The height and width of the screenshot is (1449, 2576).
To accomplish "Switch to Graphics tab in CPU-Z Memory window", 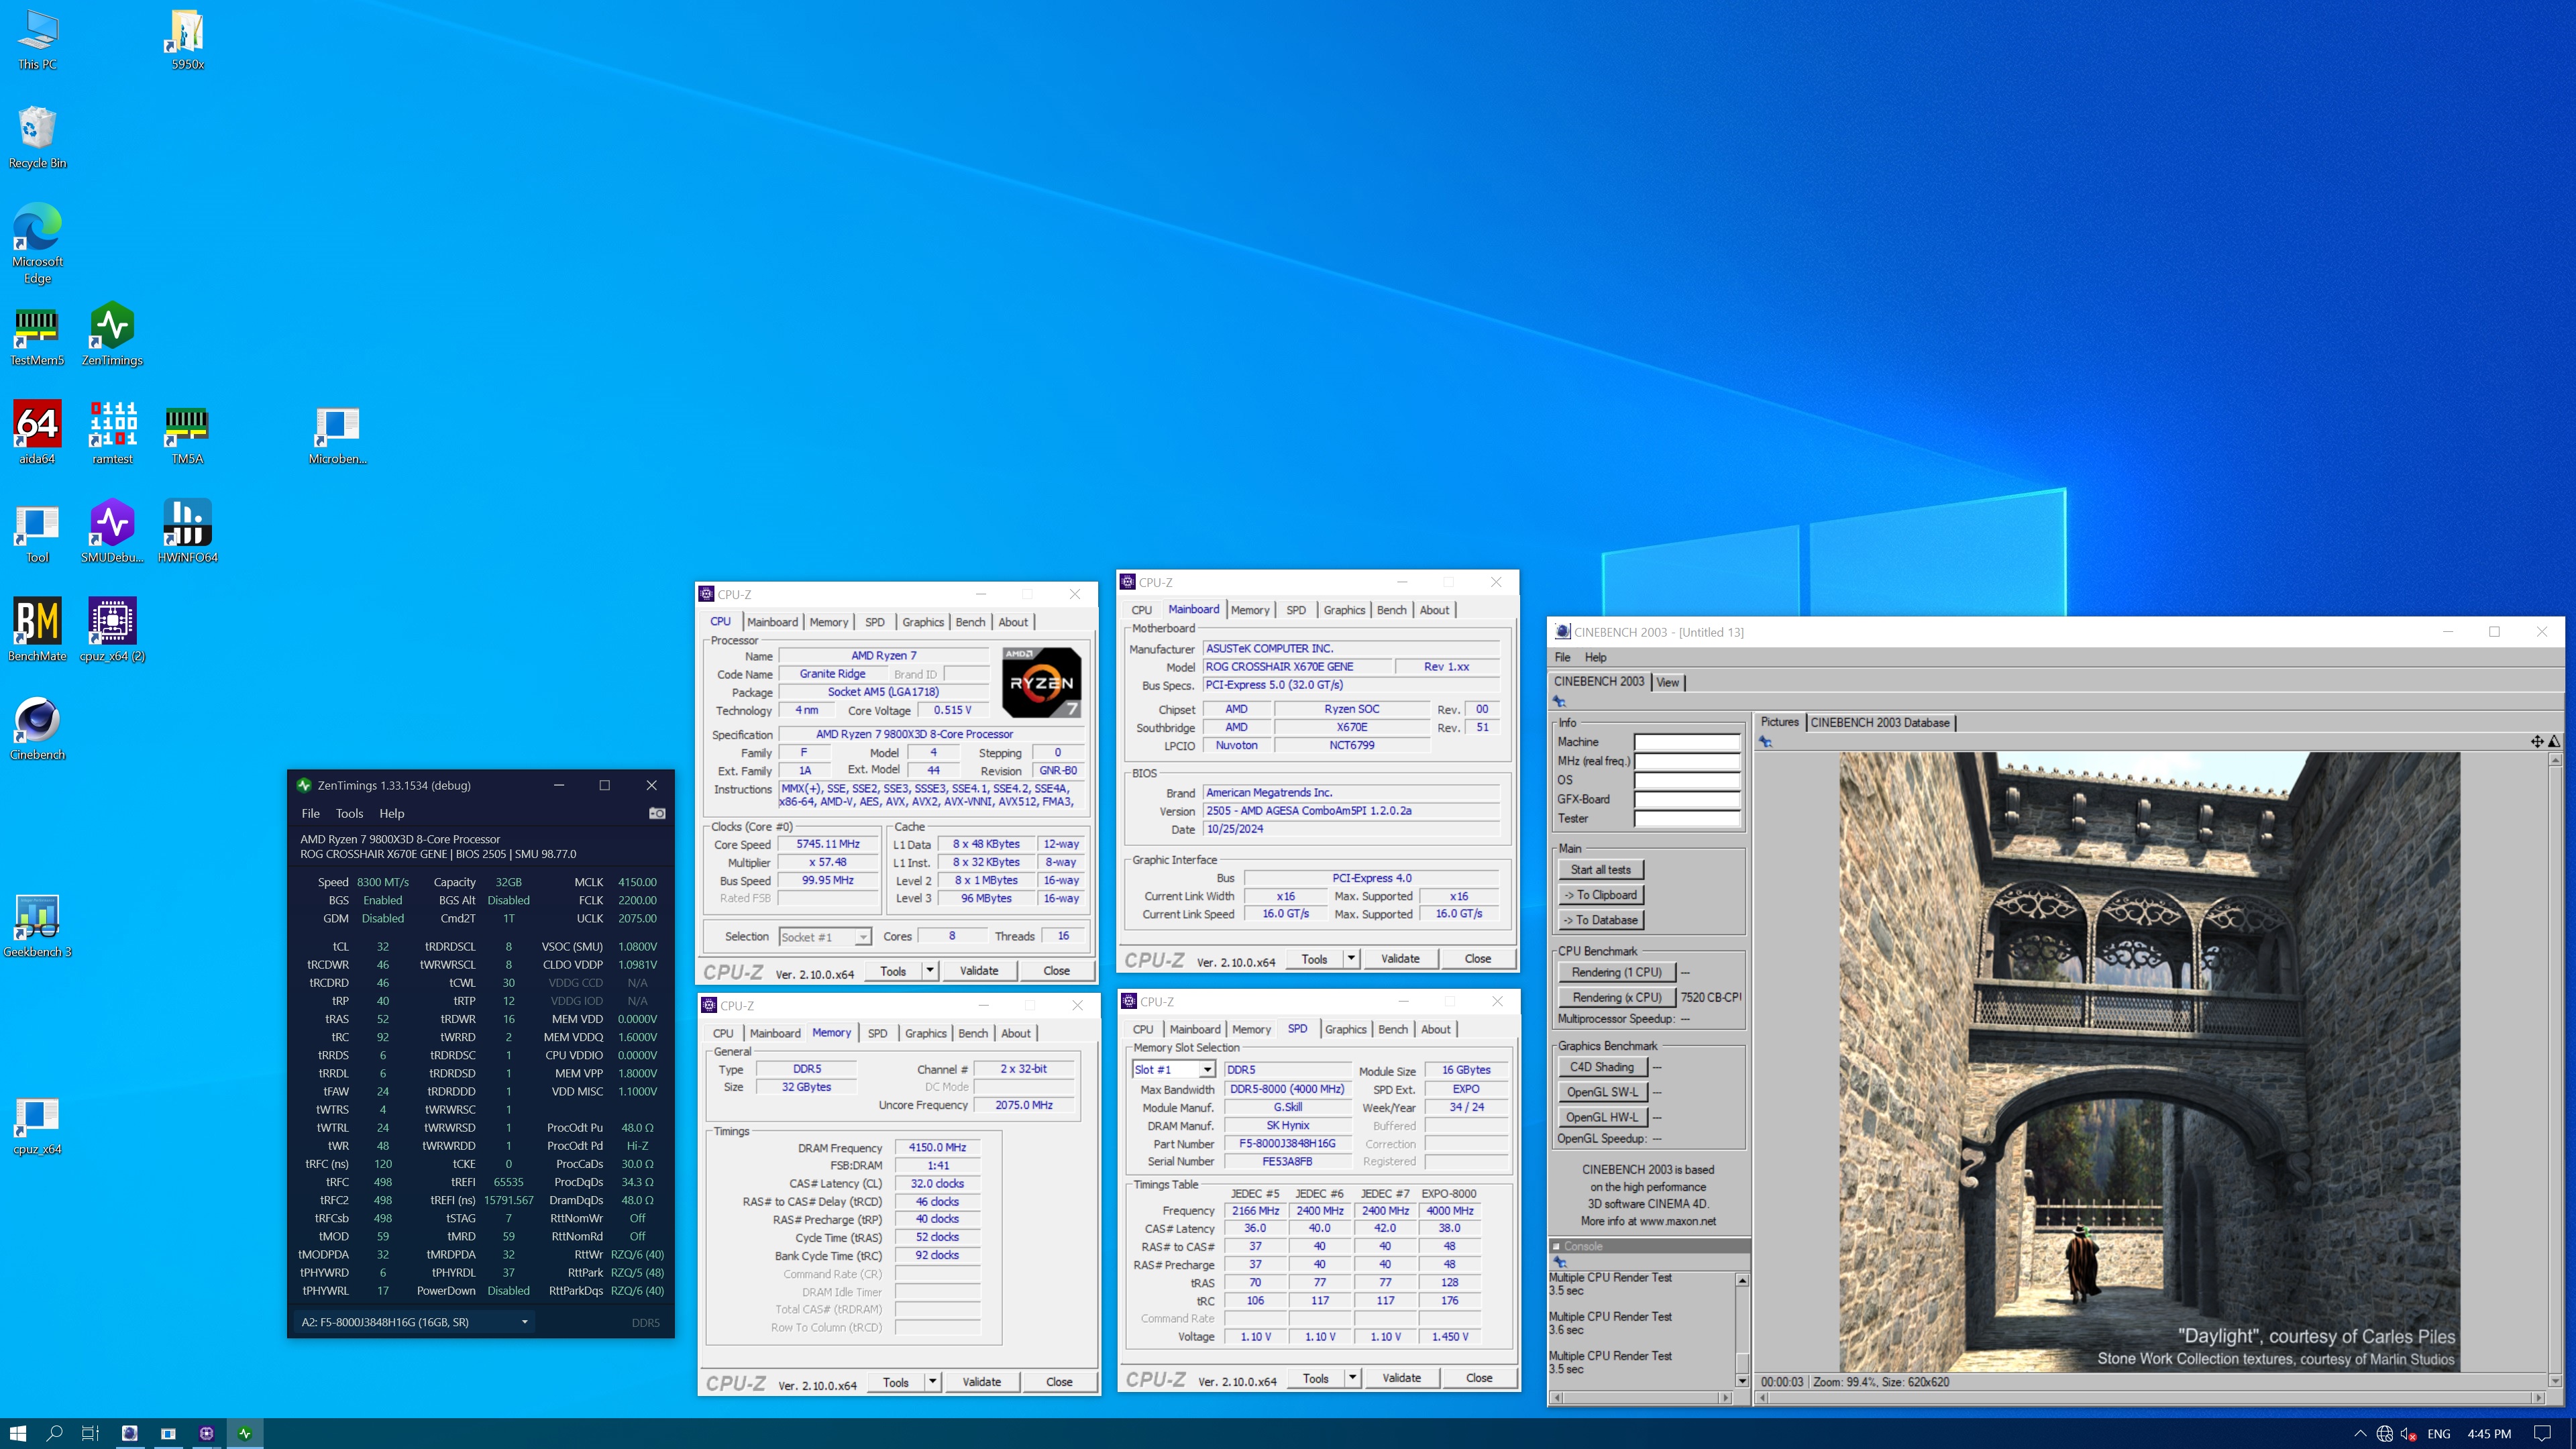I will [925, 1033].
